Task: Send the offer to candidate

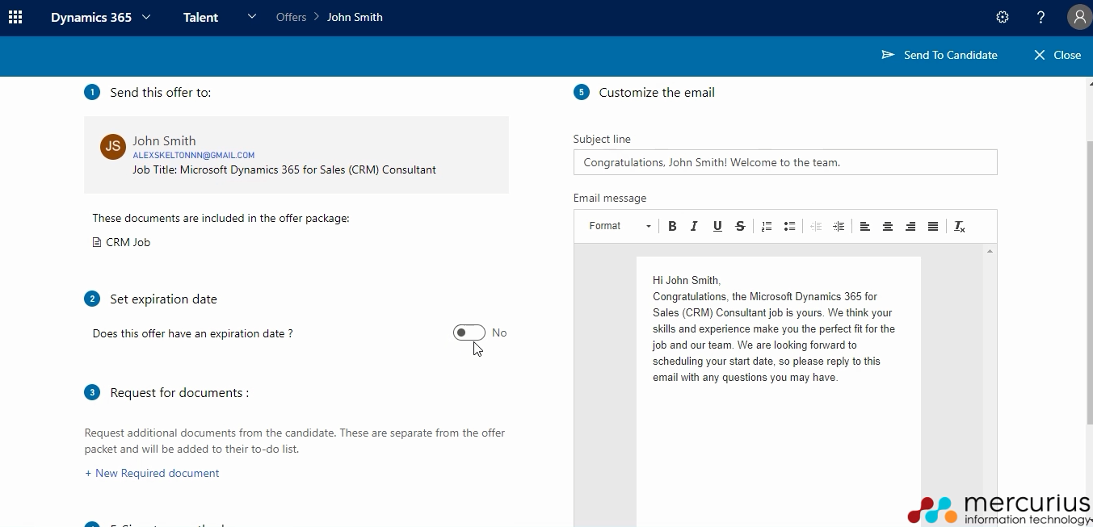Action: coord(940,55)
